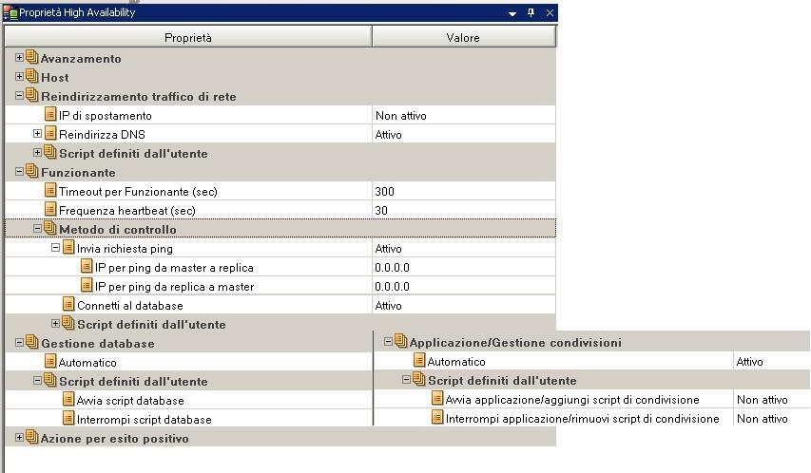Select the Connetti al database label

[130, 306]
